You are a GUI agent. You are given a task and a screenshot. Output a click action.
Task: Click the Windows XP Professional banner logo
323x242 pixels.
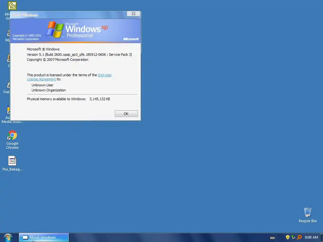pyautogui.click(x=77, y=30)
